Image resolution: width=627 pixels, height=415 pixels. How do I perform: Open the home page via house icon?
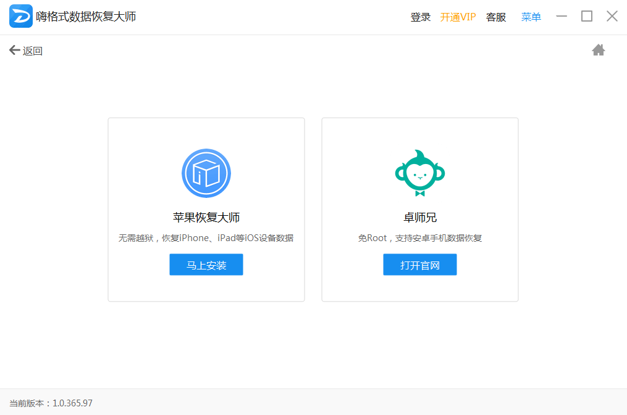[598, 50]
